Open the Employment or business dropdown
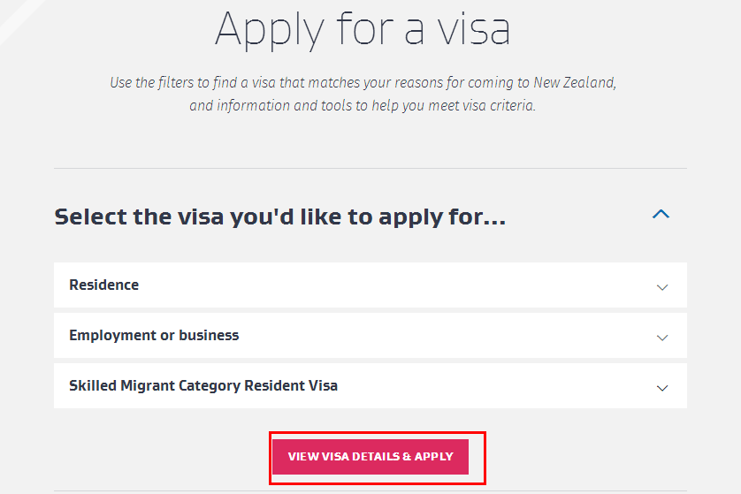This screenshot has width=741, height=494. (370, 335)
